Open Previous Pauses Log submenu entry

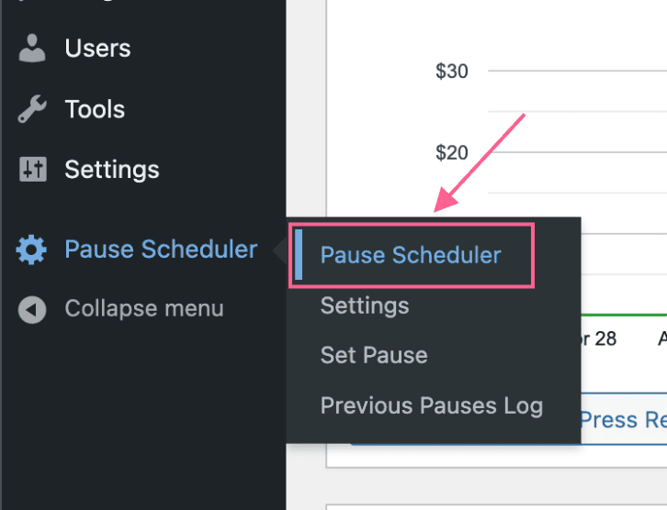[x=432, y=405]
